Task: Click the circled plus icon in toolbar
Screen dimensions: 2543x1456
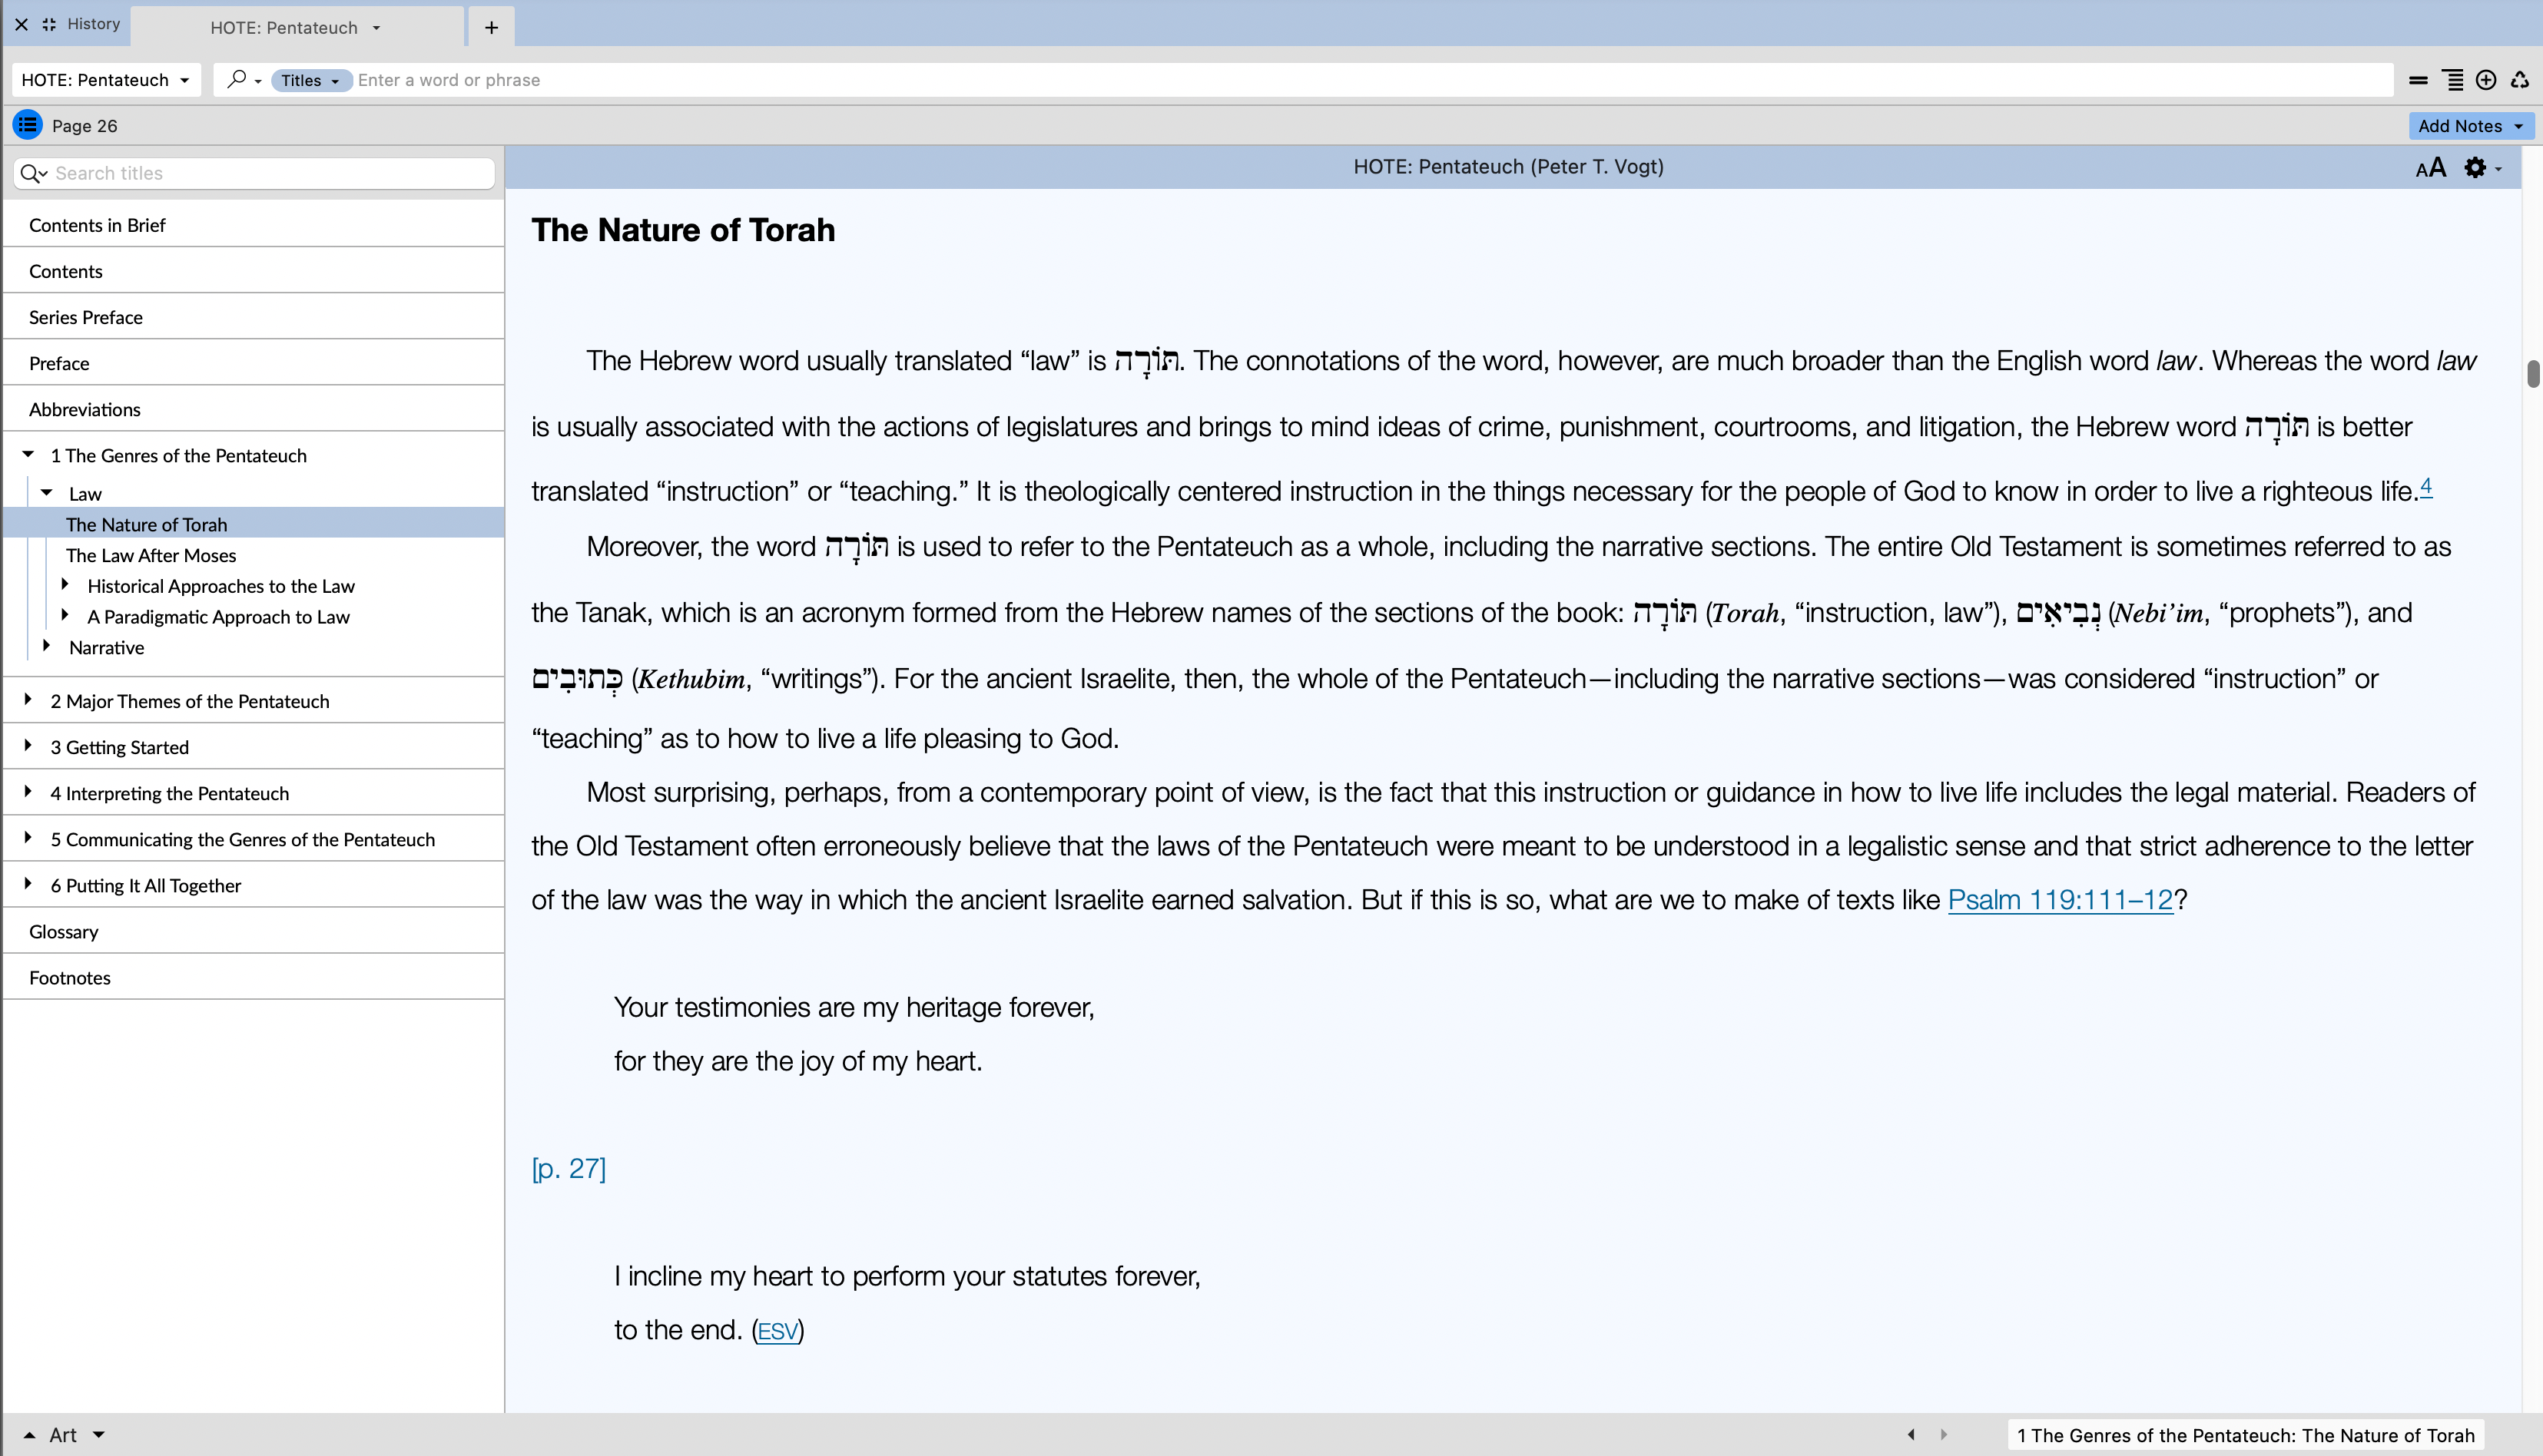Action: click(2485, 80)
